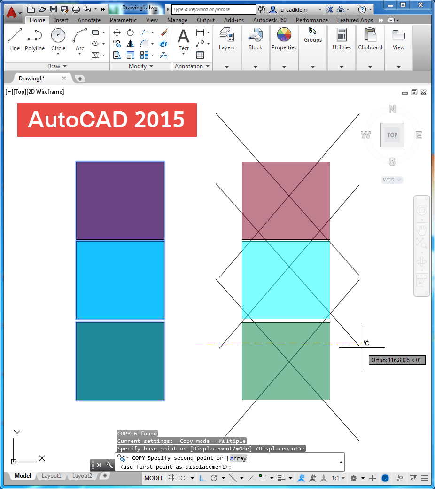Image resolution: width=435 pixels, height=489 pixels.
Task: Open the Insert ribbon tab
Action: 61,20
